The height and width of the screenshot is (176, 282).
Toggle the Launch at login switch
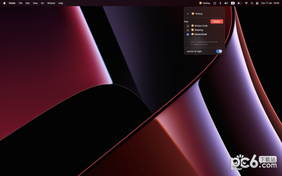(x=219, y=51)
